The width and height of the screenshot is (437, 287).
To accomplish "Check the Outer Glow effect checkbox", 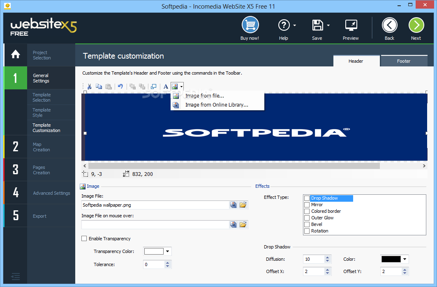I will [x=307, y=218].
